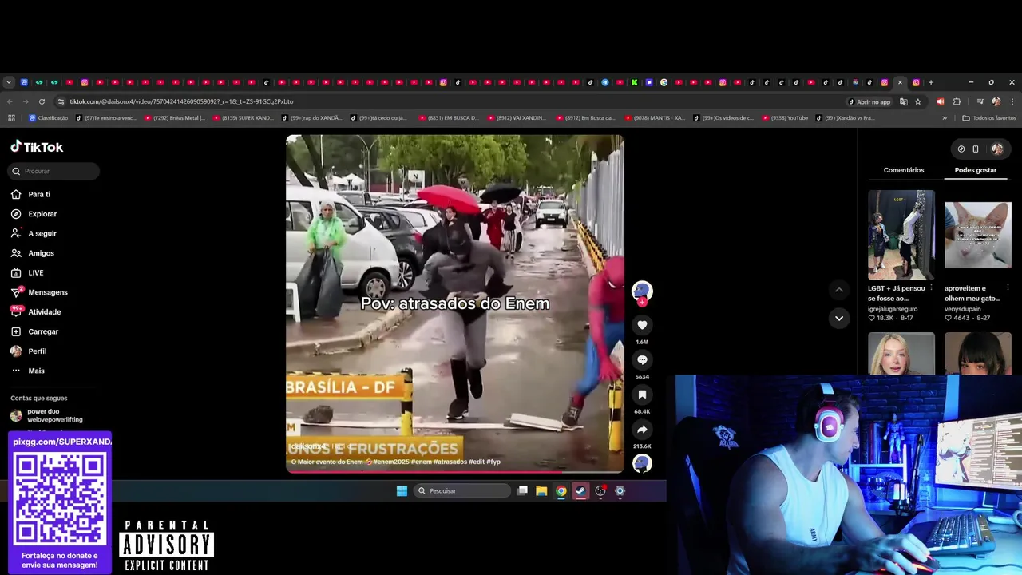Click the main video player
1022x575 pixels.
tap(455, 303)
